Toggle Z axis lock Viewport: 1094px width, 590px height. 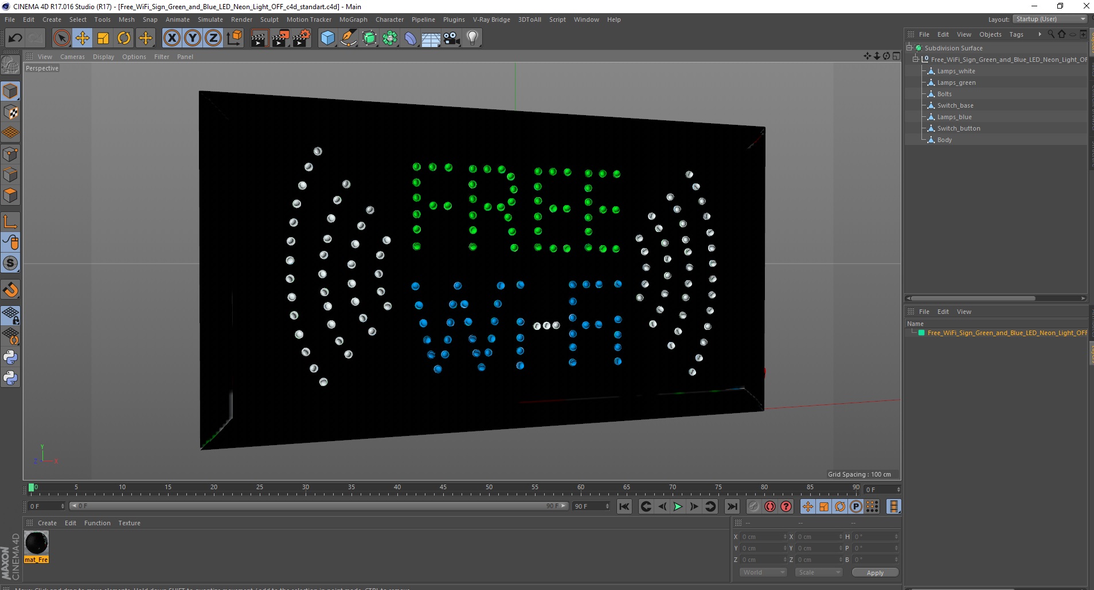coord(213,38)
